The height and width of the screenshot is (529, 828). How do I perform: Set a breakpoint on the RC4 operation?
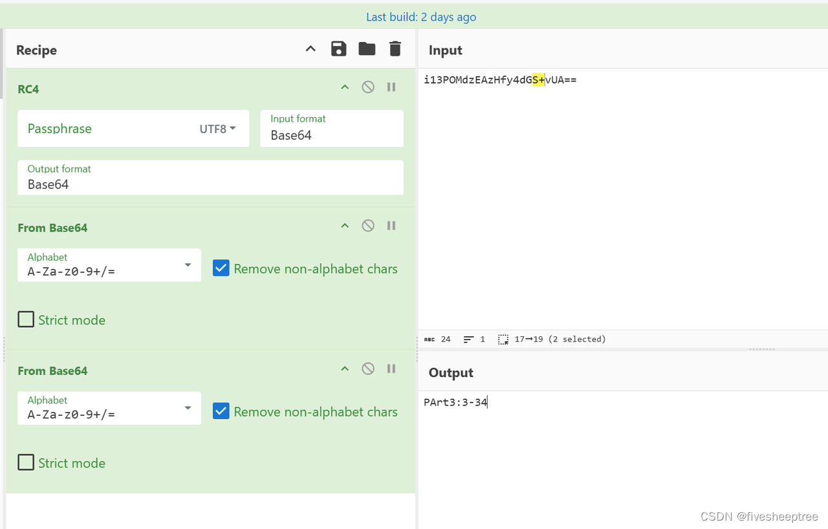click(x=391, y=87)
